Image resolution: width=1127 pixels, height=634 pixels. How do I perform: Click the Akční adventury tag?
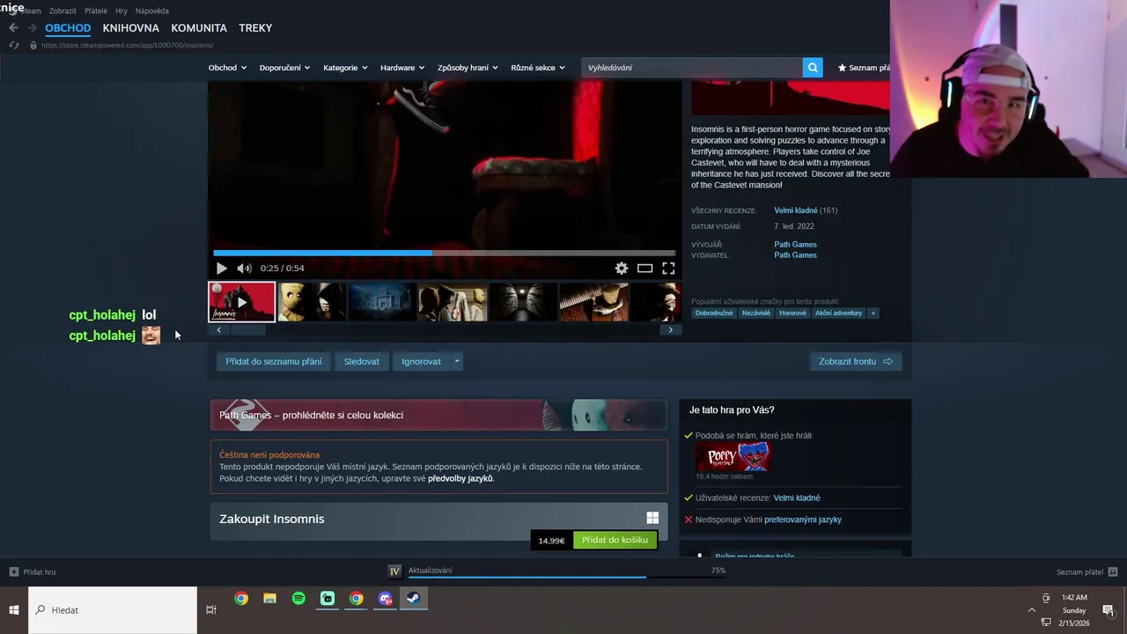click(838, 313)
